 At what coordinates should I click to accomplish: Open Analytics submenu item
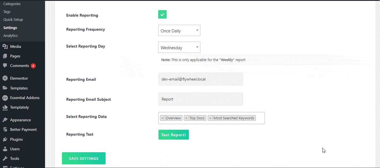pyautogui.click(x=10, y=36)
